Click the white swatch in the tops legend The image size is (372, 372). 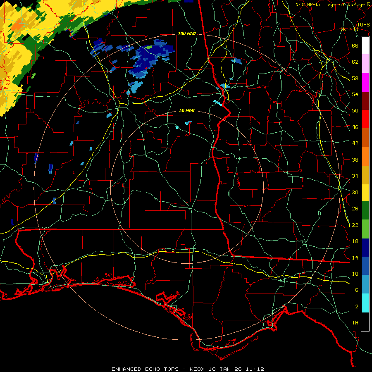coord(365,45)
